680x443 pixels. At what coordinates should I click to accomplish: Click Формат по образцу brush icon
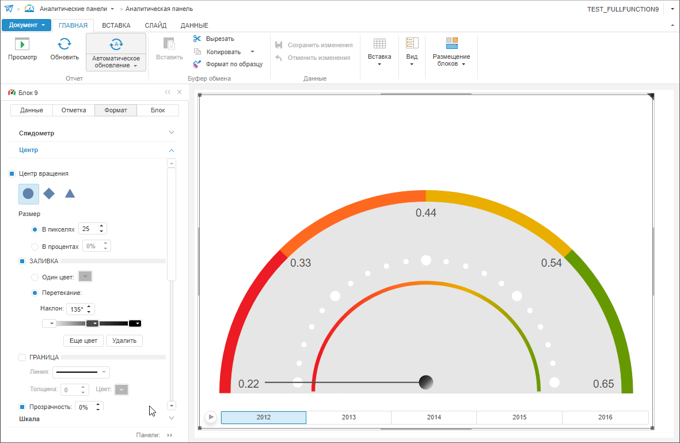197,64
